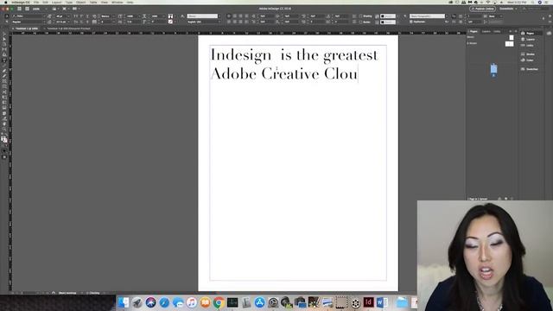This screenshot has height=311, width=553.
Task: Toggle Superscript formatting
Action: (x=81, y=16)
